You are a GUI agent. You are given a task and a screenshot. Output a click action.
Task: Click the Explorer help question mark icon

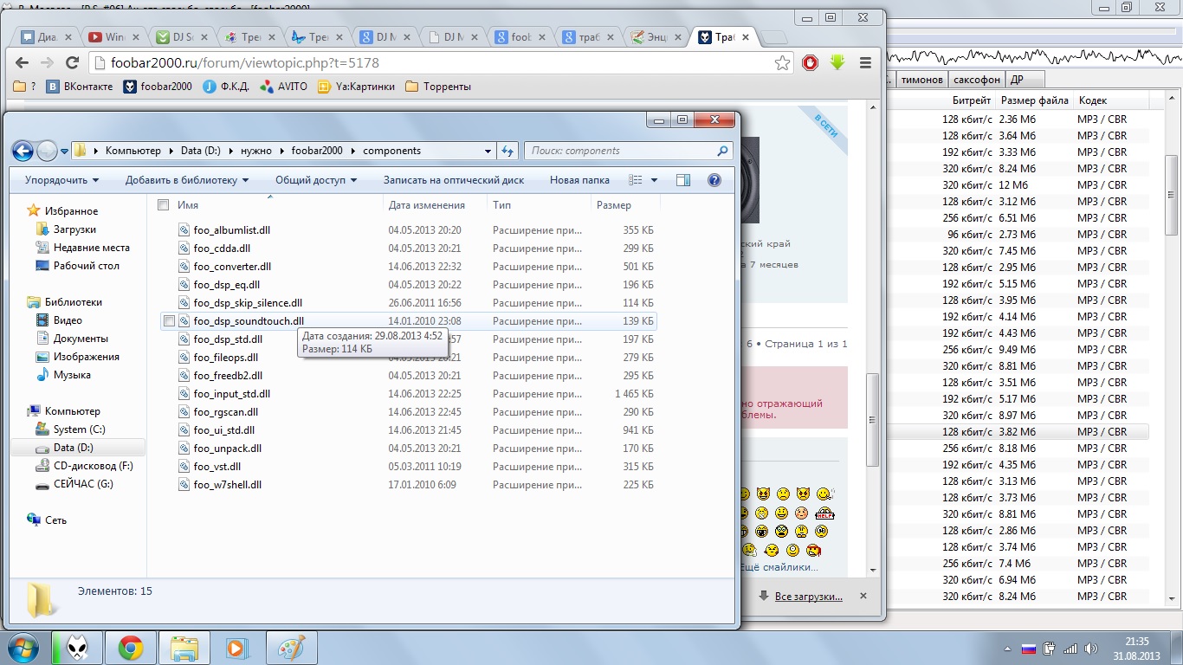tap(714, 180)
